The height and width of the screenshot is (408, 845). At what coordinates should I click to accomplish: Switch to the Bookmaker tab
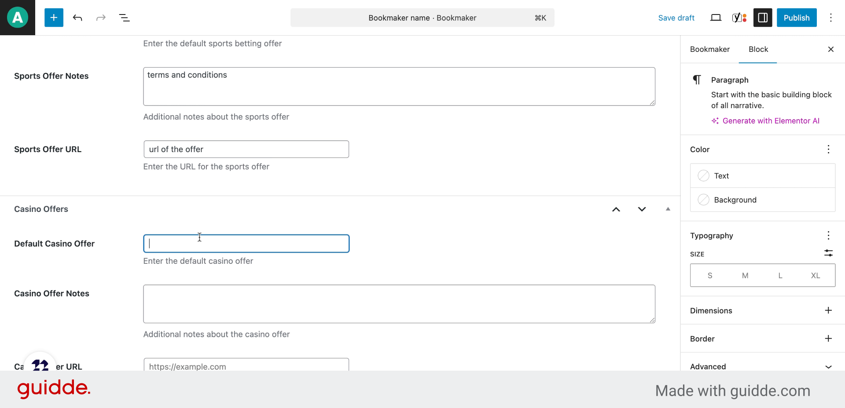[709, 49]
